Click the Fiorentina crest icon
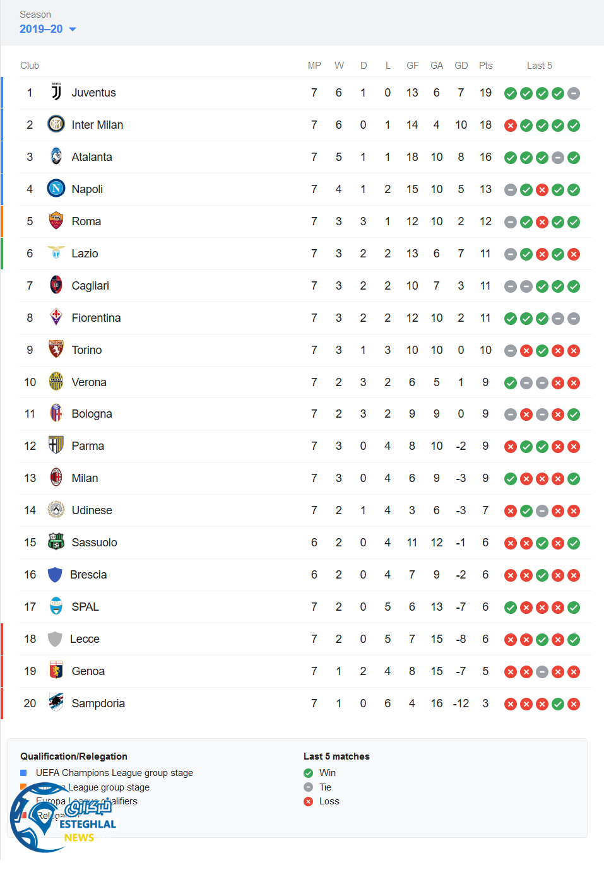The image size is (604, 870). [x=56, y=317]
